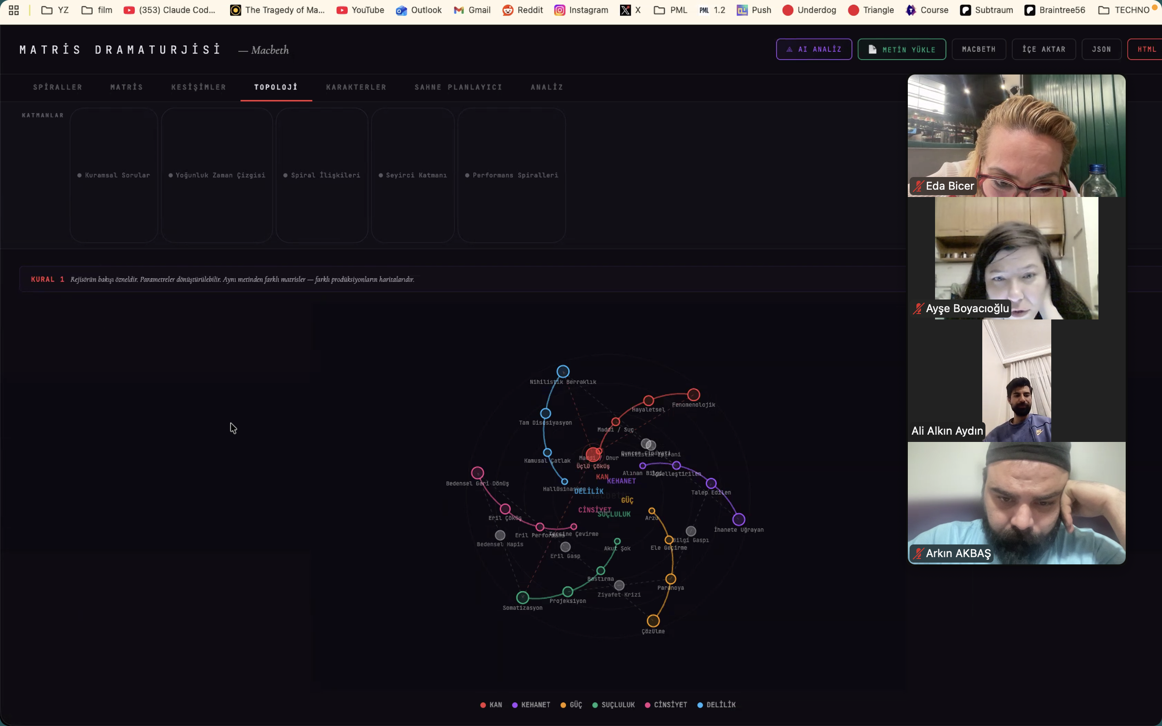Select the Ziyafet Krizi gray node
Screen dimensions: 1162x726
point(619,585)
